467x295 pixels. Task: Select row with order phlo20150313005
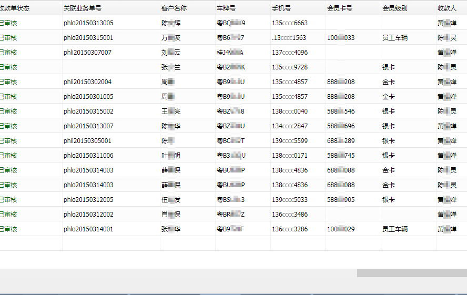click(x=88, y=23)
